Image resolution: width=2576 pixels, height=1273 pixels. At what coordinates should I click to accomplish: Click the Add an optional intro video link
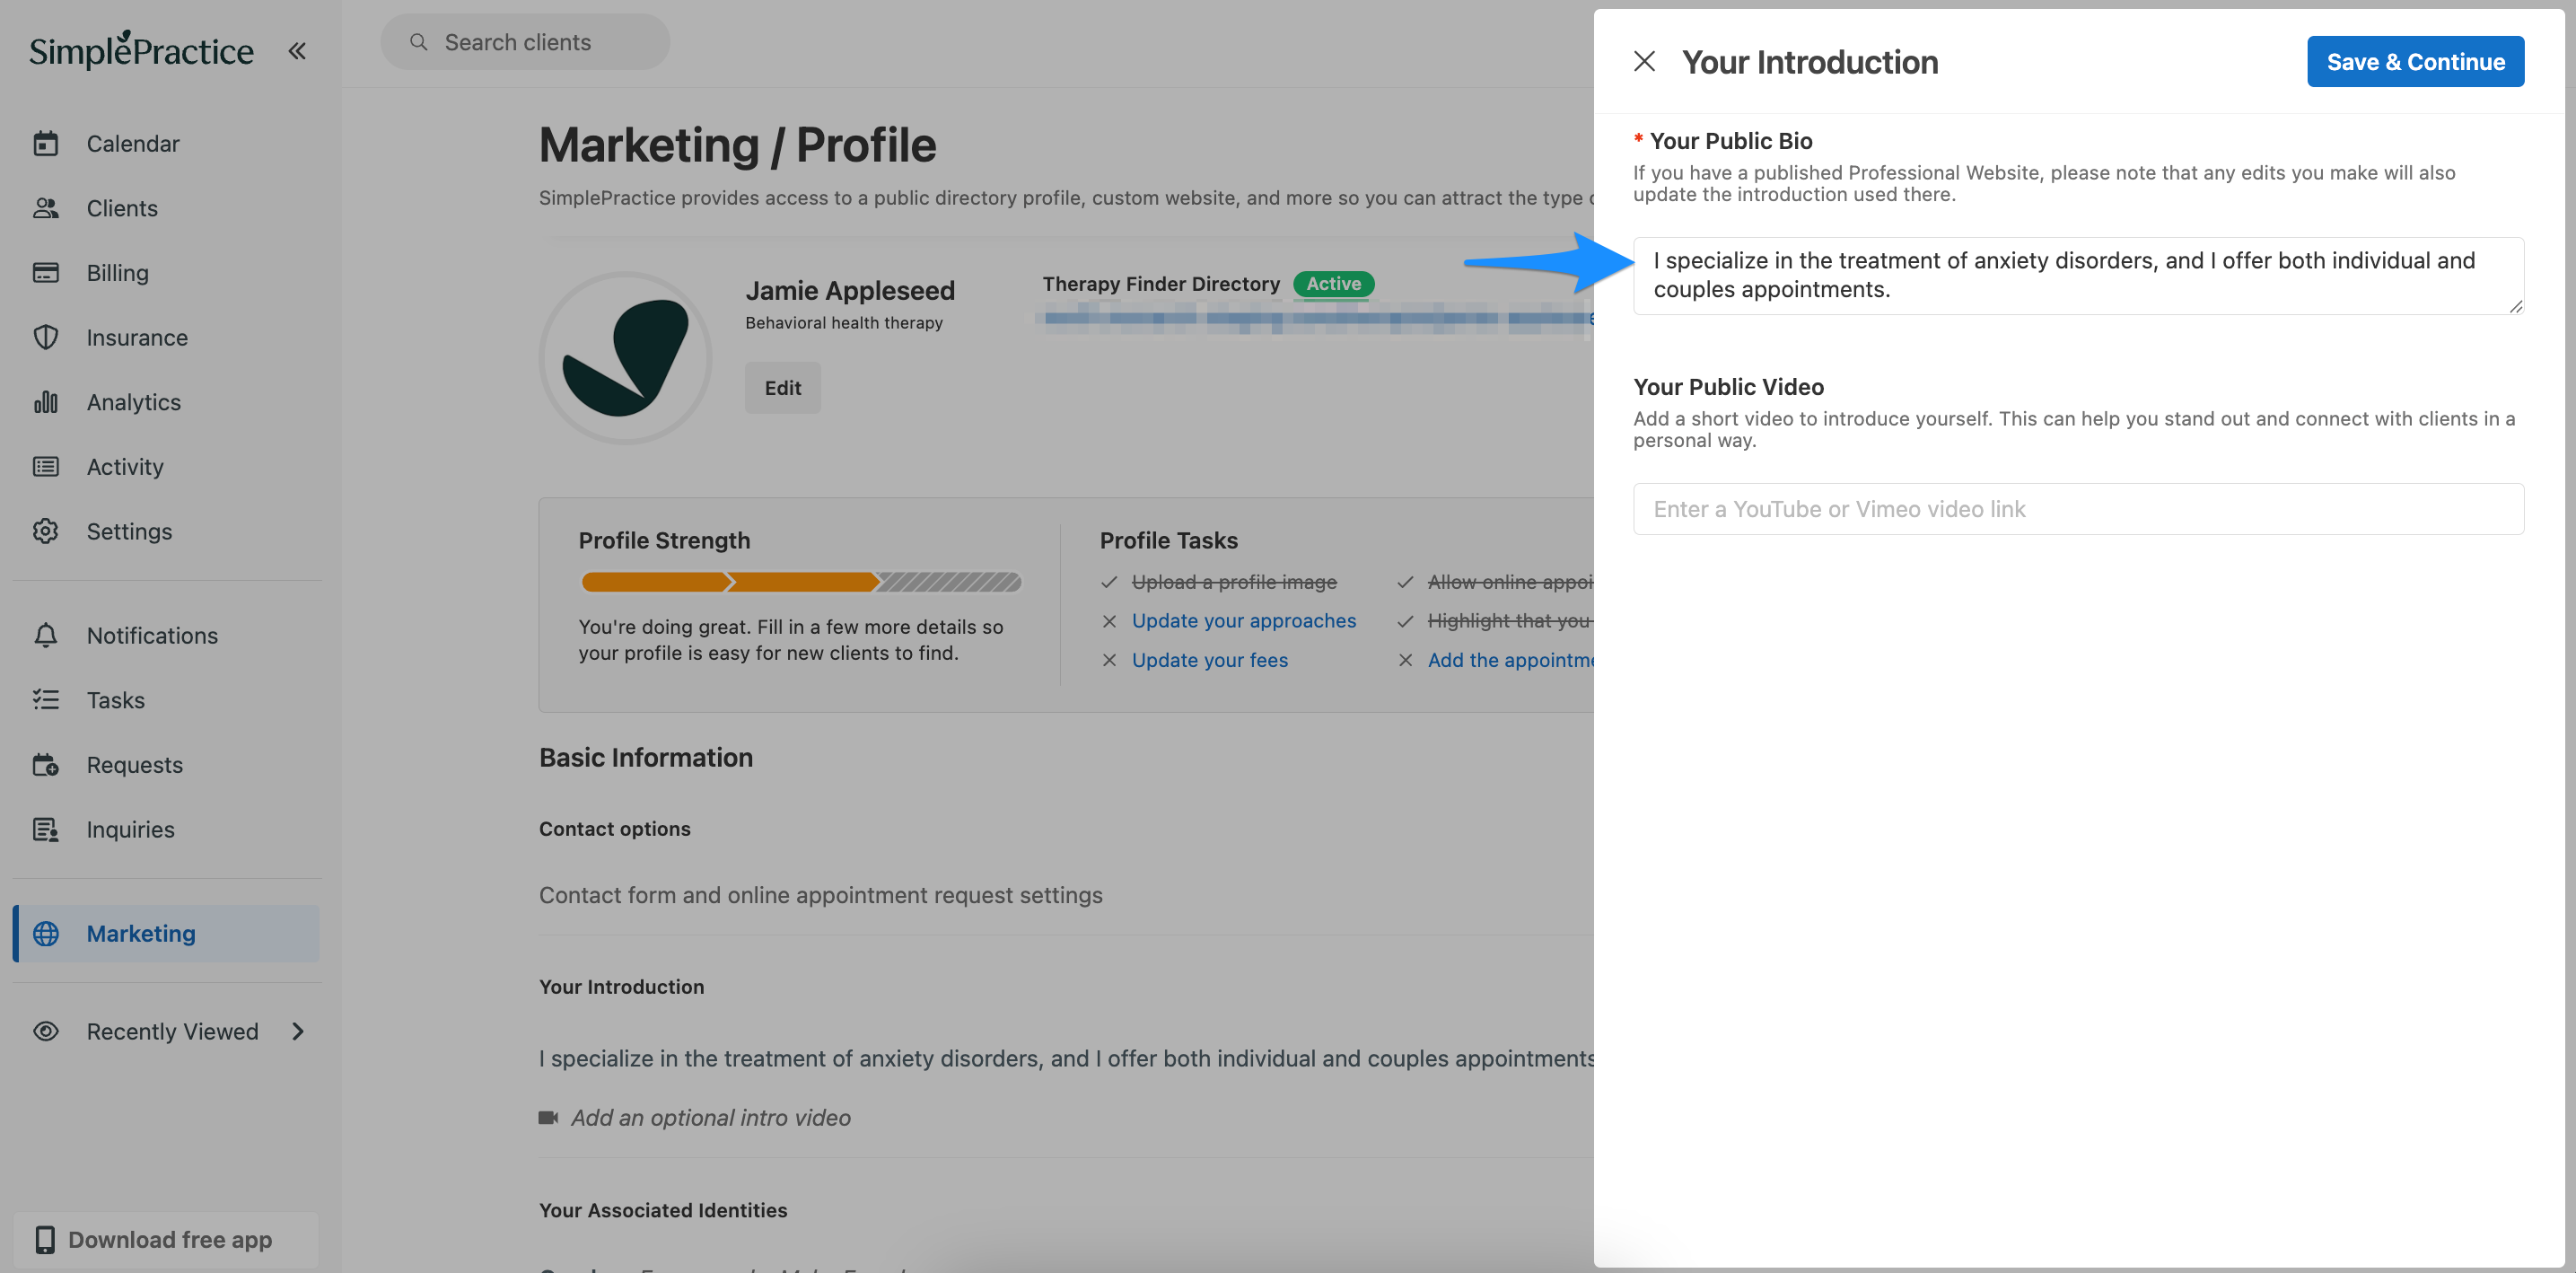[710, 1117]
